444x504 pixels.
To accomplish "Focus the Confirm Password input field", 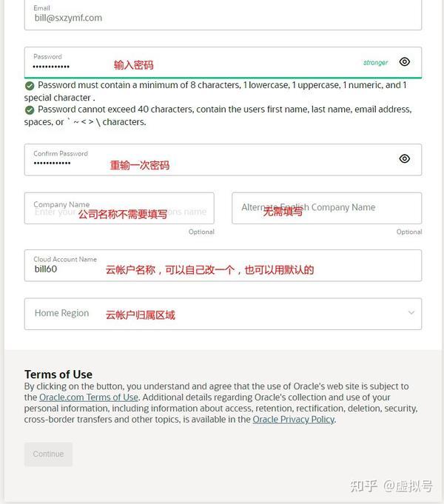I will tap(223, 160).
